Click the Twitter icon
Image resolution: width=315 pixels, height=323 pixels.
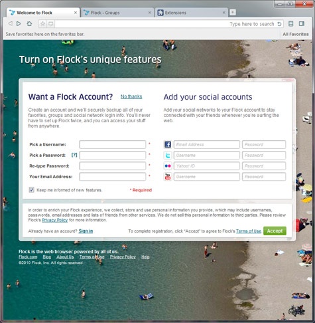pos(168,155)
